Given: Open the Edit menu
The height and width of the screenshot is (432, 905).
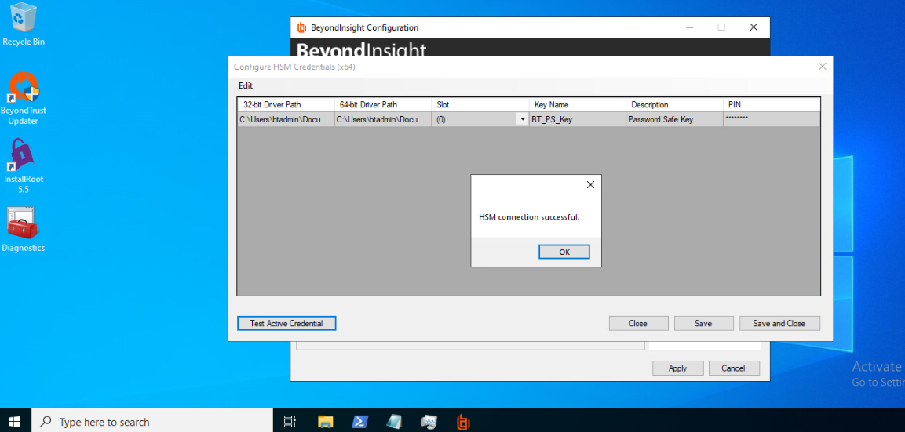Looking at the screenshot, I should click(246, 86).
